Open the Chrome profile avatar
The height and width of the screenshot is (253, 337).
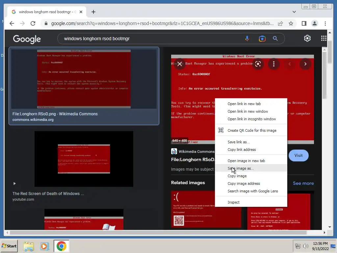315,23
